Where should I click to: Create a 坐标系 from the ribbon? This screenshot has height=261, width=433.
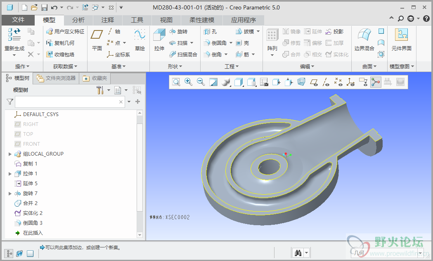(118, 54)
